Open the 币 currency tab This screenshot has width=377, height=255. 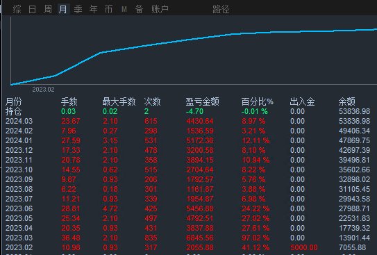pyautogui.click(x=109, y=10)
